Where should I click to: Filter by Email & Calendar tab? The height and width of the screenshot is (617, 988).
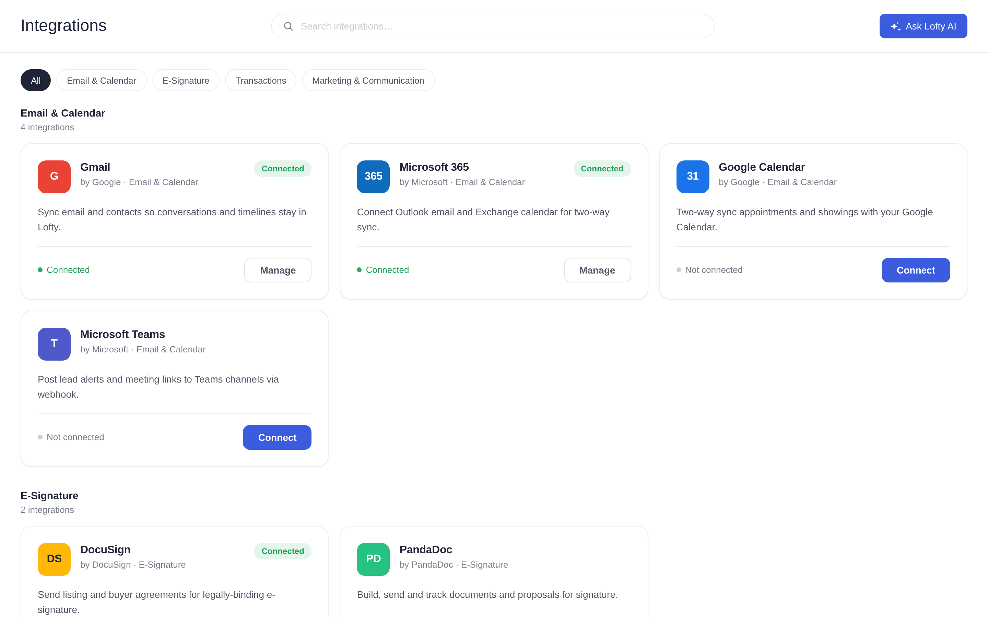click(x=101, y=81)
